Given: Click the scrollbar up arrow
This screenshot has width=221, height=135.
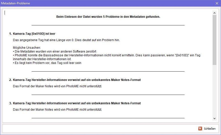Looking at the screenshot, I should pos(215,13).
